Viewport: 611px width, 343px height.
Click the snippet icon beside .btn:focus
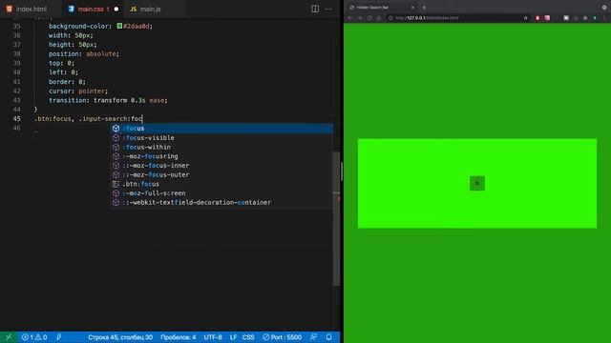(116, 184)
